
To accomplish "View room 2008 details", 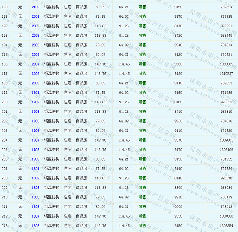I will tap(35, 74).
